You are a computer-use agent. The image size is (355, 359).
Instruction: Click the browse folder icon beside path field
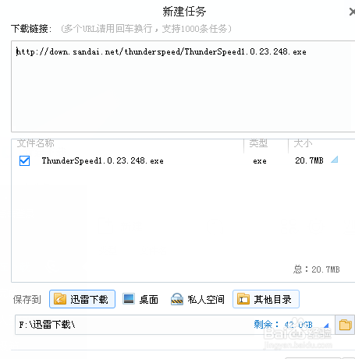tap(345, 325)
